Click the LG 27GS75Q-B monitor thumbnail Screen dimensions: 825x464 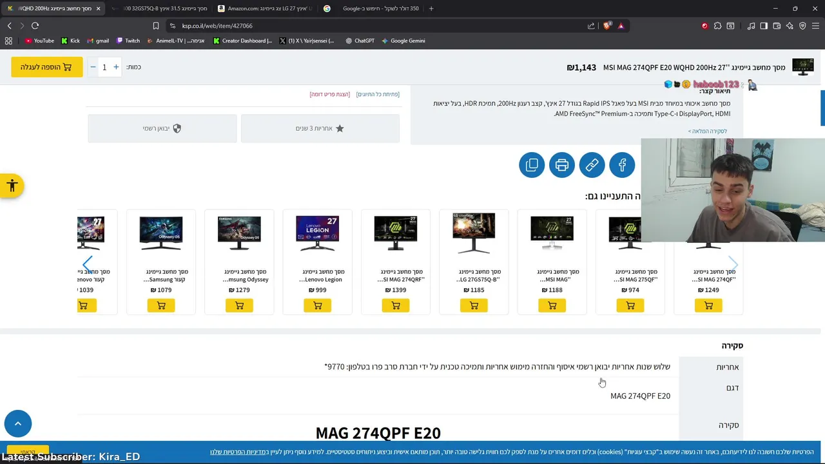click(x=474, y=232)
